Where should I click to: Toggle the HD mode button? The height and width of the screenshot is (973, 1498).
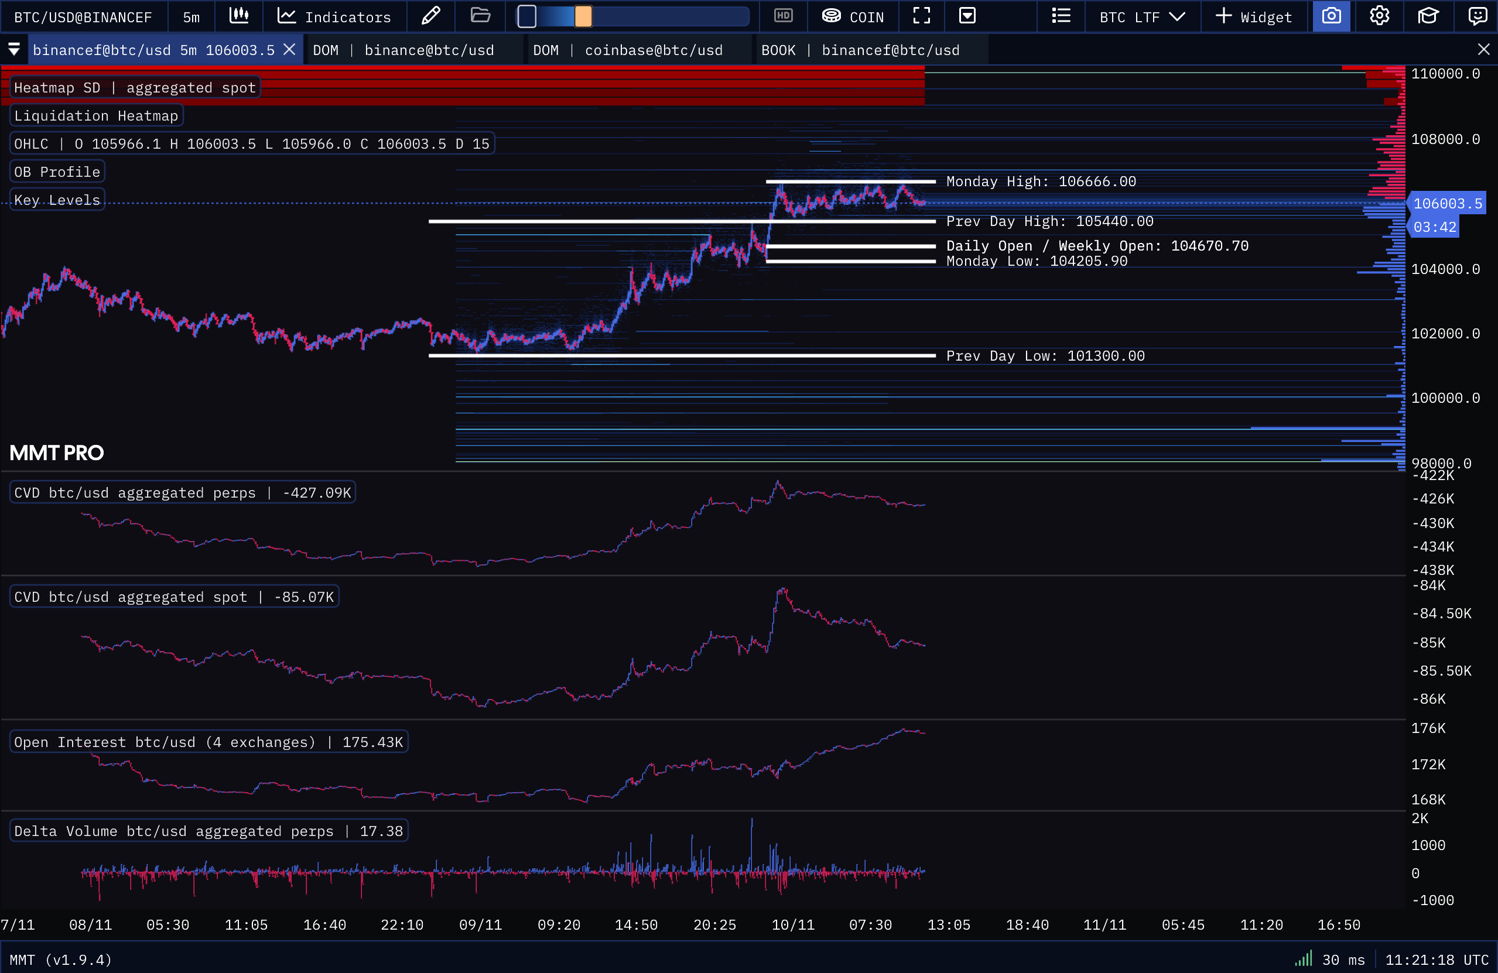tap(783, 16)
